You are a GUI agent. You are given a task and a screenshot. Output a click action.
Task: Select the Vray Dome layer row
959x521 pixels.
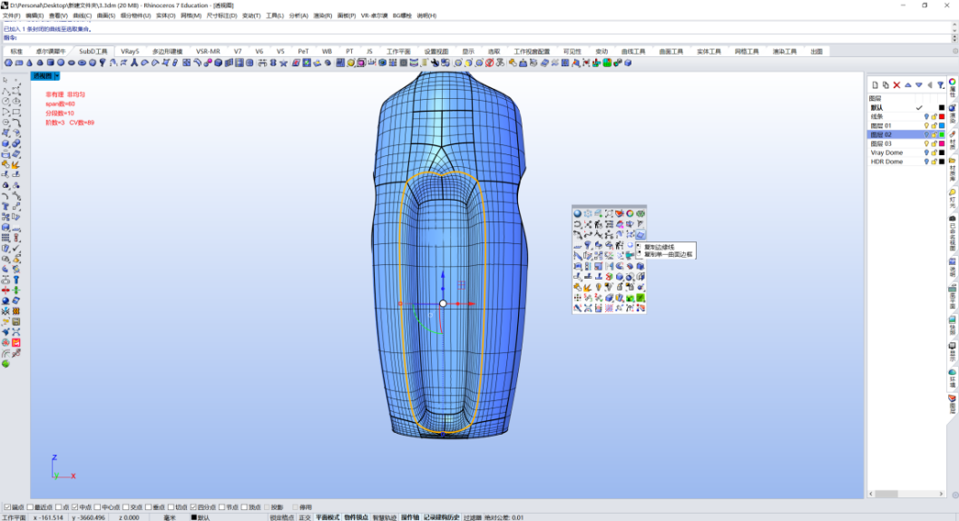coord(907,152)
